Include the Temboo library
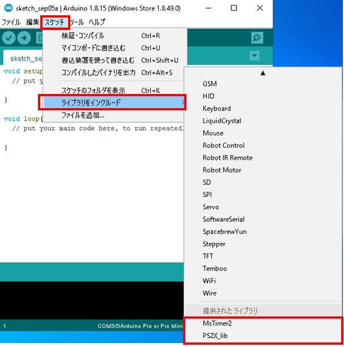 [263, 269]
